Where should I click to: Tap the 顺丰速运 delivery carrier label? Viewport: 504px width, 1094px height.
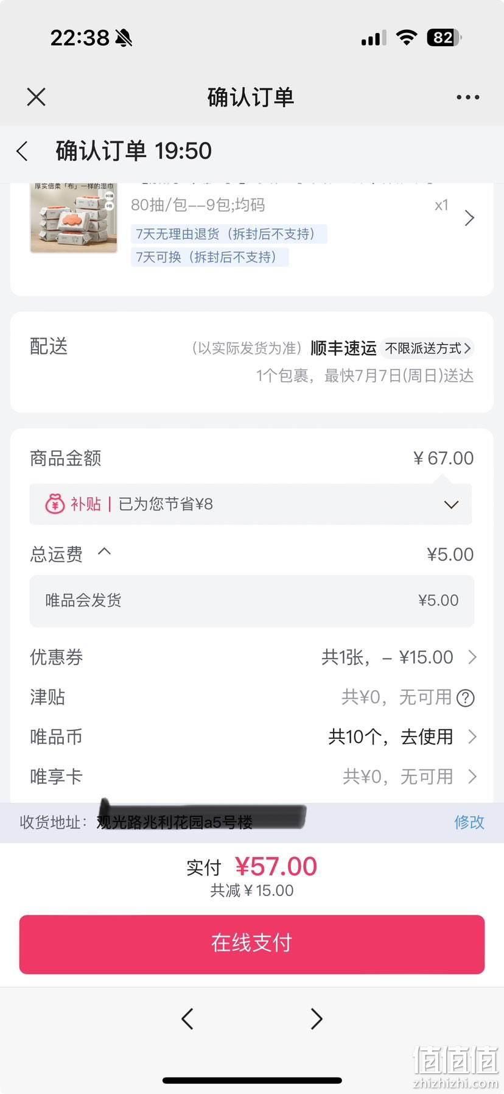343,348
